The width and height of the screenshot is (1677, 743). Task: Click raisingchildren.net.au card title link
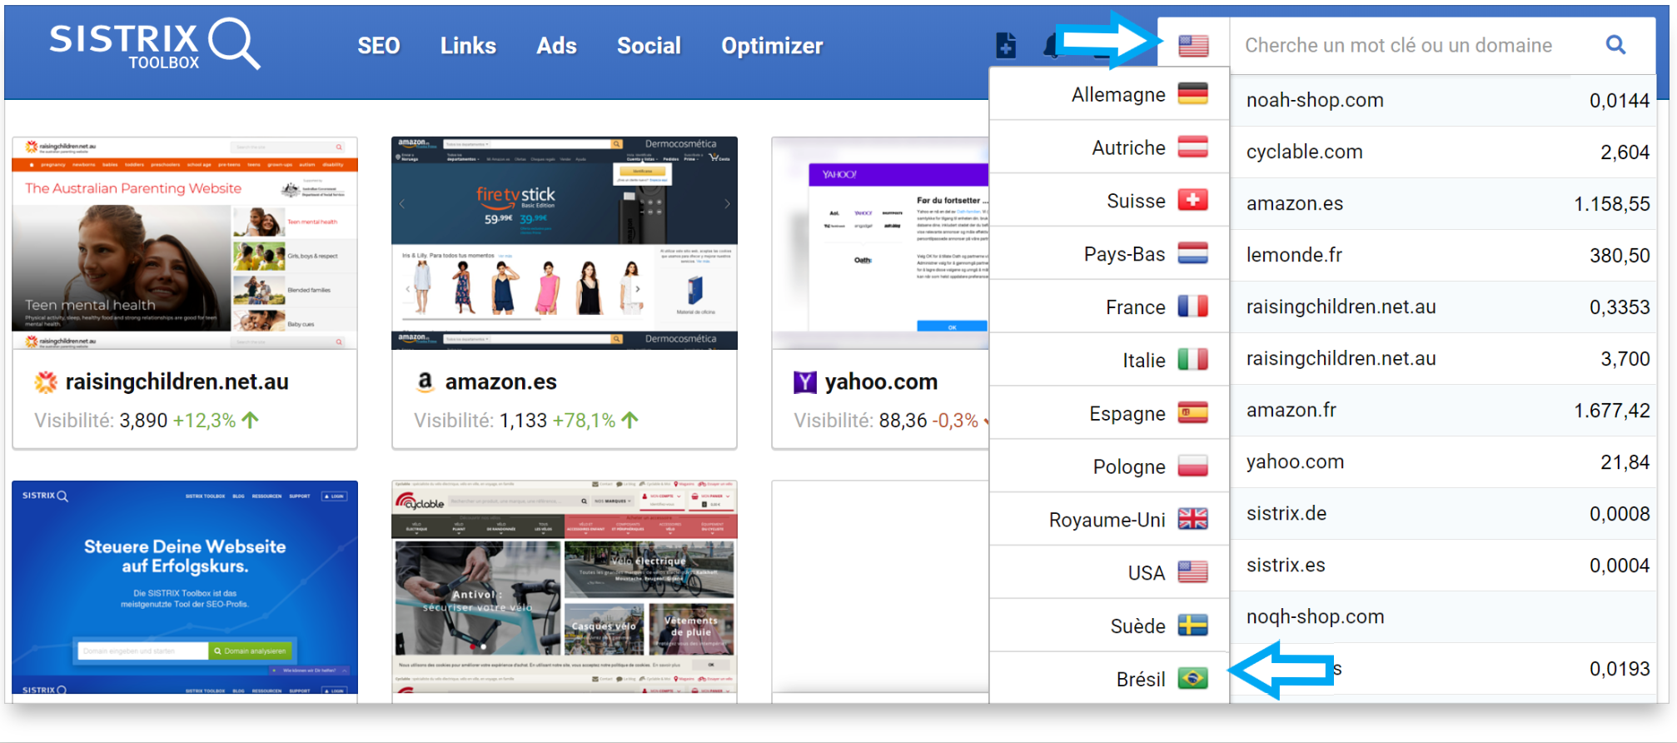[x=177, y=381]
